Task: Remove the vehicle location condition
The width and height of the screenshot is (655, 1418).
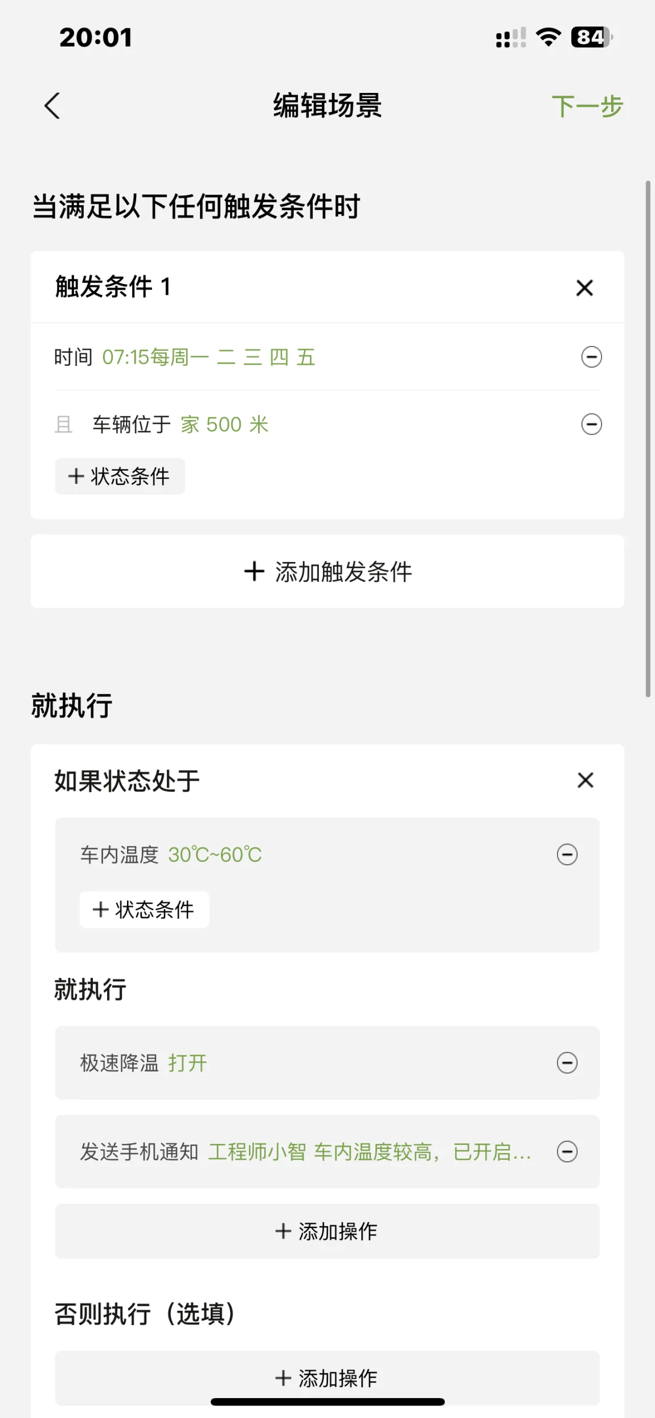Action: [x=591, y=425]
